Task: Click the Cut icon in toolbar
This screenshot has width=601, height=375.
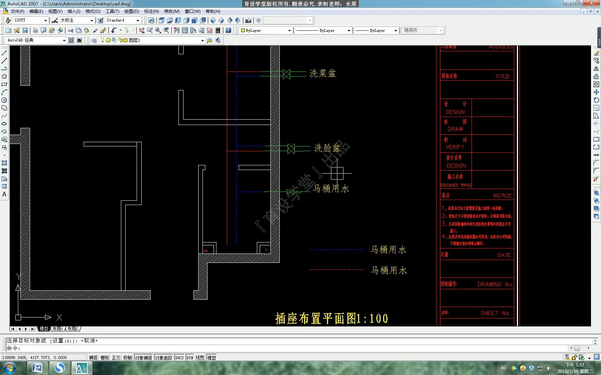Action: 70,30
